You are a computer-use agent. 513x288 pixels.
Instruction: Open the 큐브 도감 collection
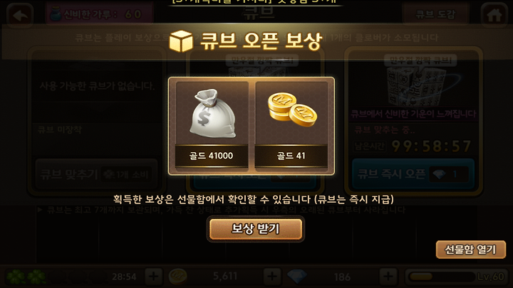(x=435, y=14)
